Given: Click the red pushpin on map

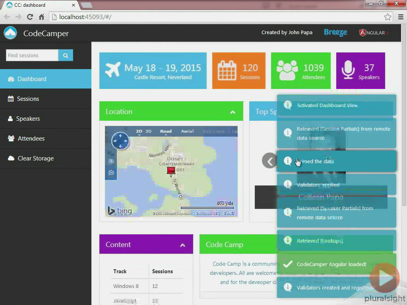Looking at the screenshot, I should 171,171.
